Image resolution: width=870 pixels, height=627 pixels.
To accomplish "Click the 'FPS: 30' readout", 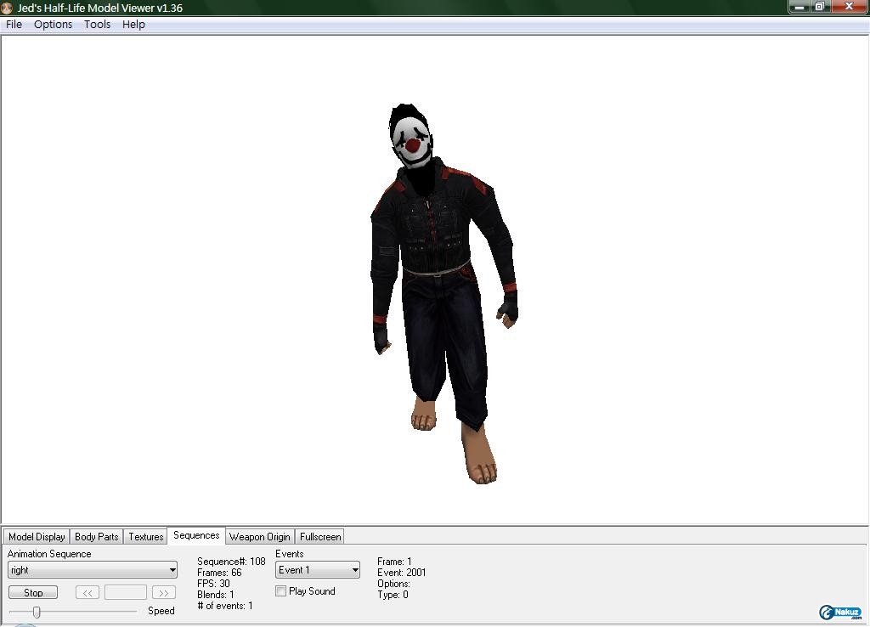I will (x=213, y=584).
